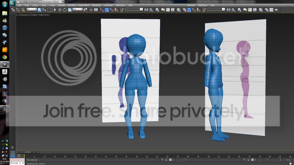This screenshot has width=294, height=165.
Task: Click the Open File icon
Action: [22, 2]
